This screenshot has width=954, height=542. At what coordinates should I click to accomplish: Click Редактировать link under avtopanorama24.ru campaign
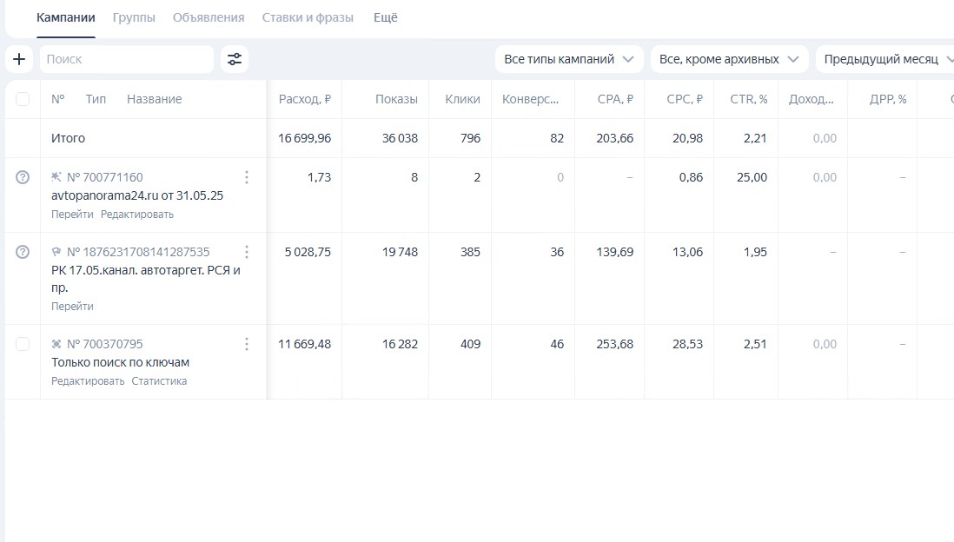click(137, 215)
